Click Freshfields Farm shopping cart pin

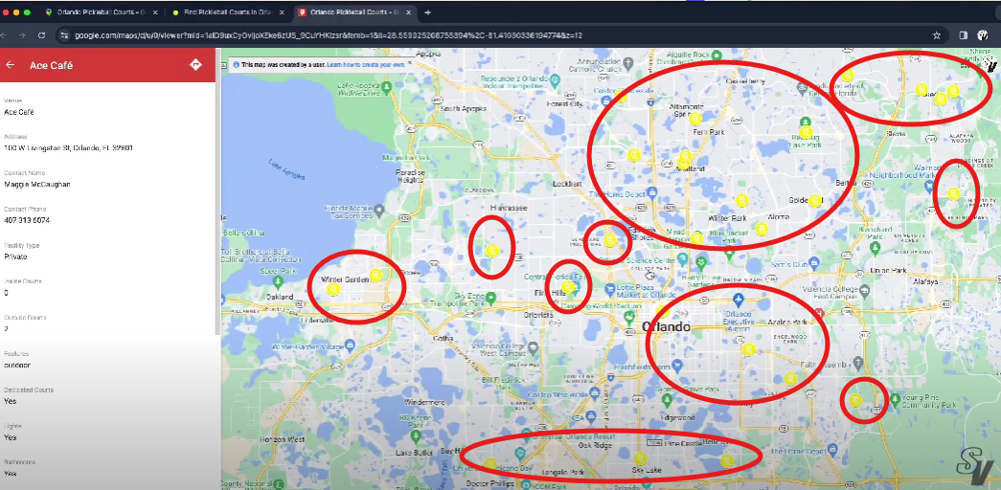tap(676, 366)
